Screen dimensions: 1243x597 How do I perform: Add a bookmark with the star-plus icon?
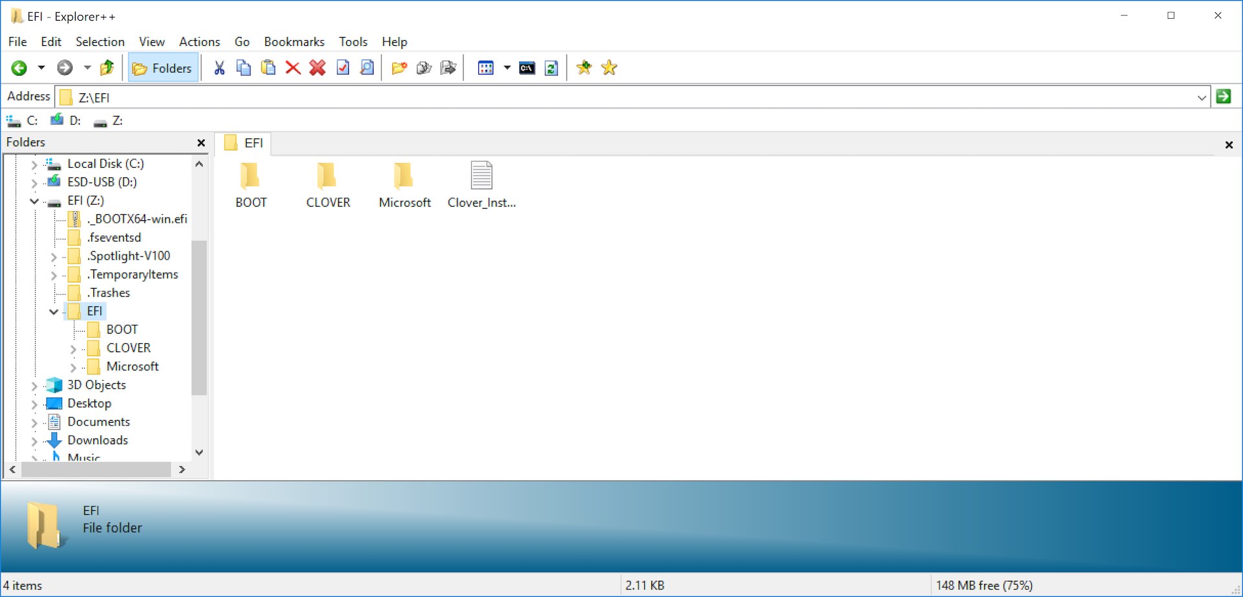[584, 68]
